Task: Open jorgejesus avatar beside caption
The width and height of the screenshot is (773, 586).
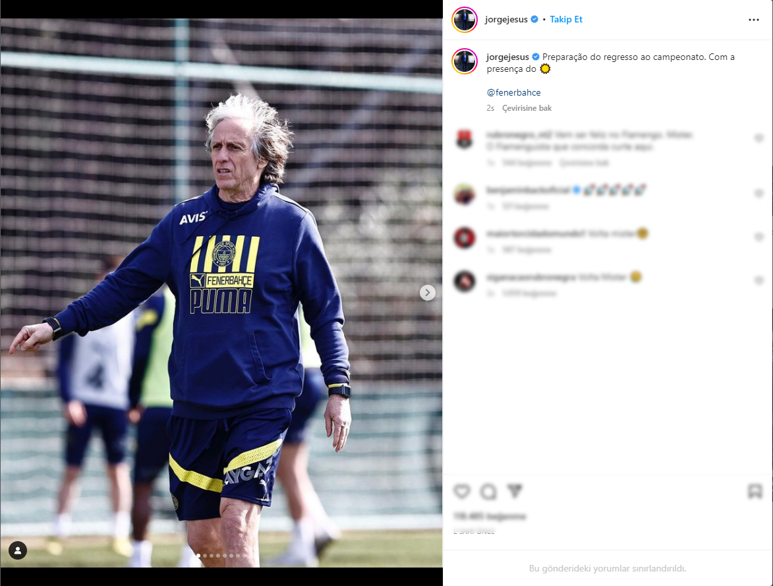Action: click(x=465, y=62)
